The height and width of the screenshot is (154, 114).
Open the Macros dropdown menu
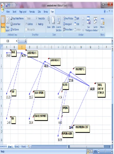click(102, 24)
